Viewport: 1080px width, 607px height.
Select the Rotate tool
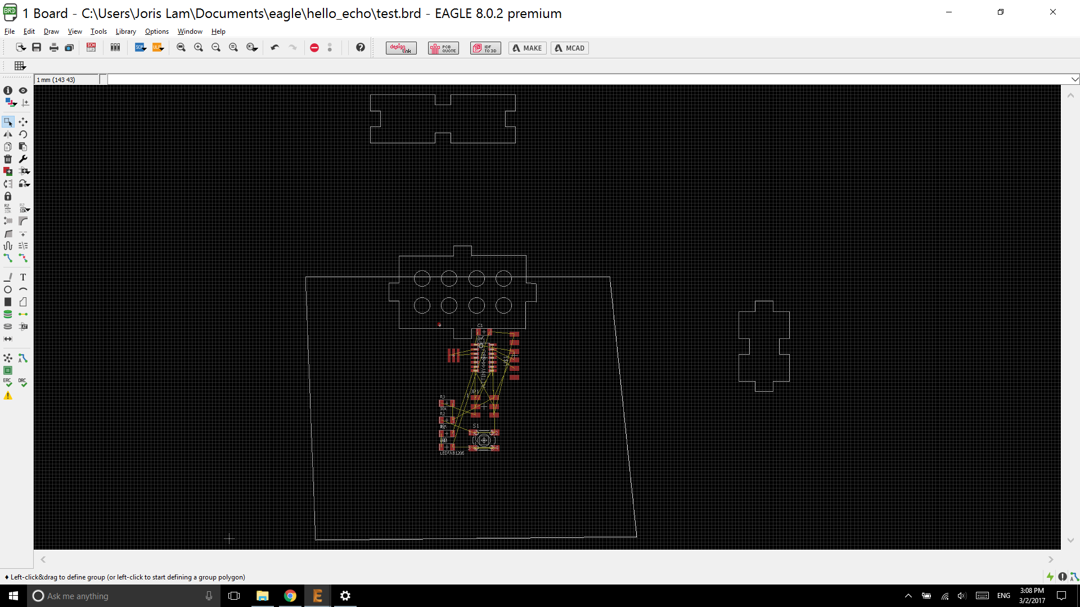click(x=23, y=134)
